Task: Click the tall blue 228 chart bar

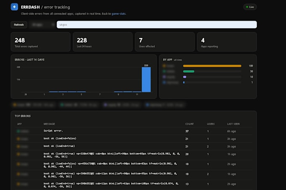Action: 146,79
